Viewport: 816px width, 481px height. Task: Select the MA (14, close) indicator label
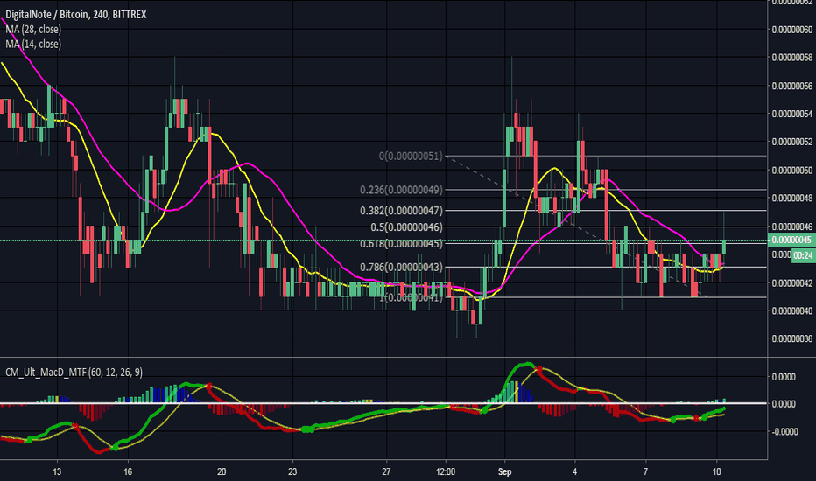click(33, 45)
